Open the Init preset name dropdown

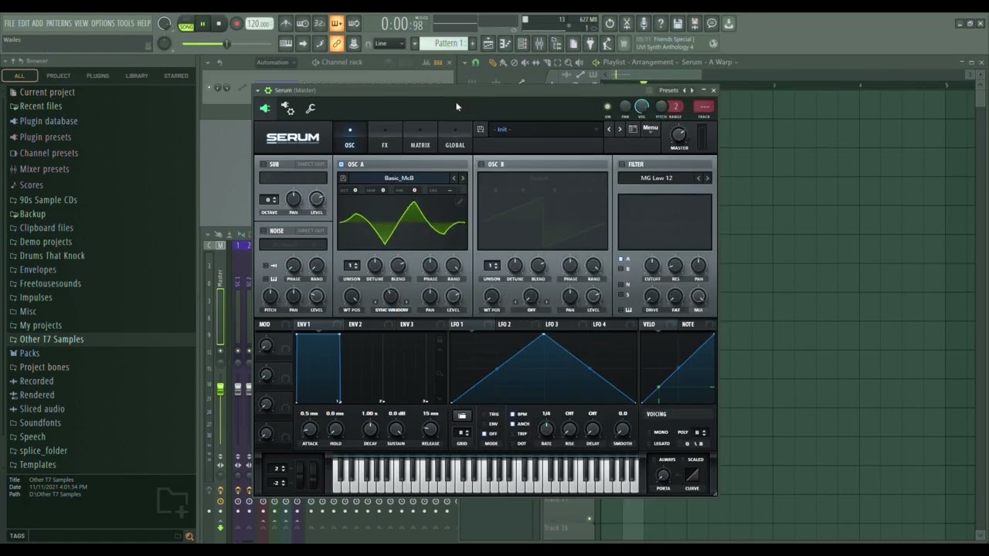pos(547,130)
